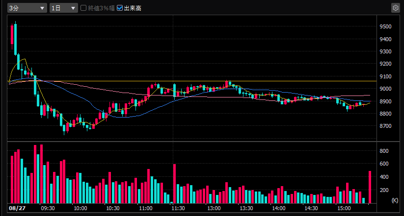Click the last red volume bar at close
The image size is (404, 216).
pos(370,187)
